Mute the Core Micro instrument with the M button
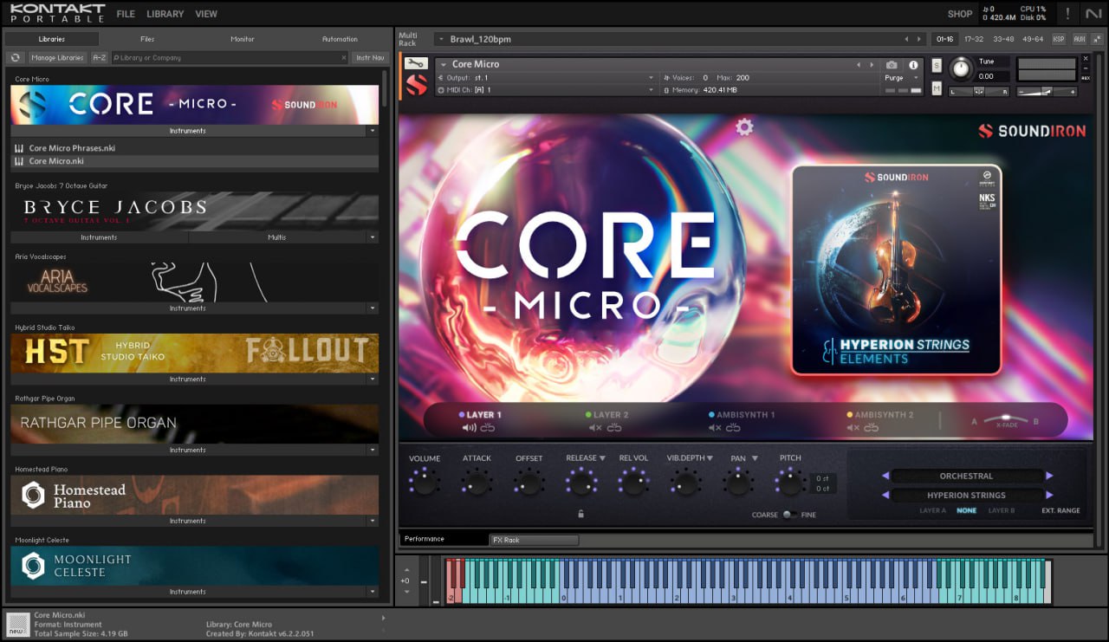The image size is (1109, 642). click(x=937, y=88)
